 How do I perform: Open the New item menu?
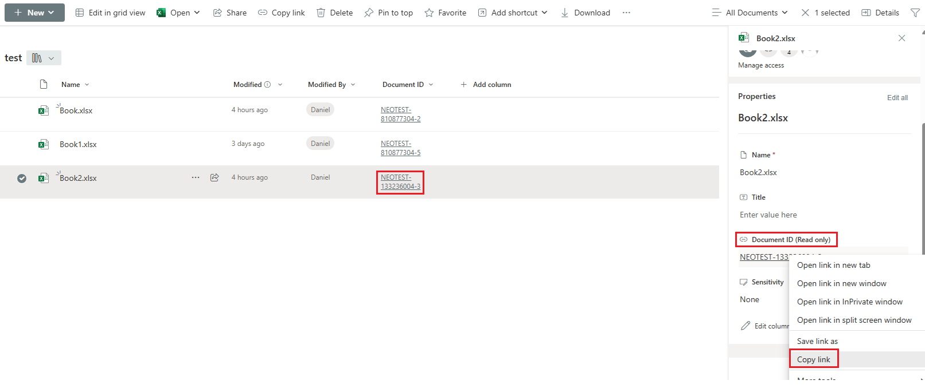tap(34, 13)
